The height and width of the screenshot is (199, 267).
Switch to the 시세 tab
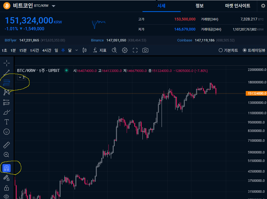point(161,6)
